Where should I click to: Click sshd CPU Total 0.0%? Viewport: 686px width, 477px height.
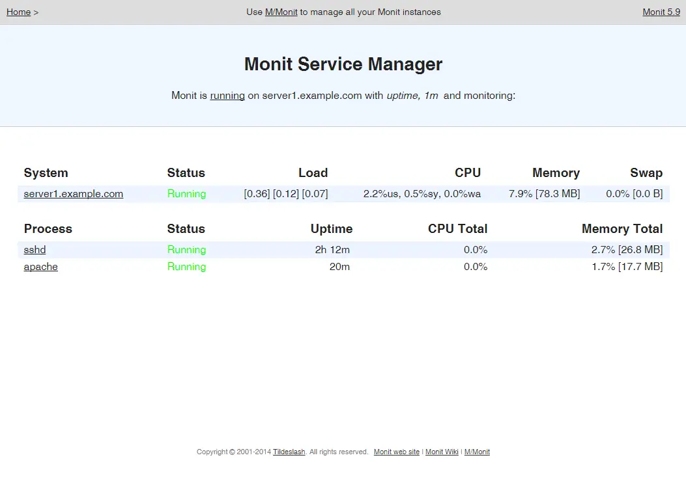476,250
